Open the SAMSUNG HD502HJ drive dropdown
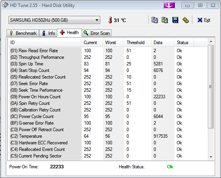221x178 pixels. 54,20
